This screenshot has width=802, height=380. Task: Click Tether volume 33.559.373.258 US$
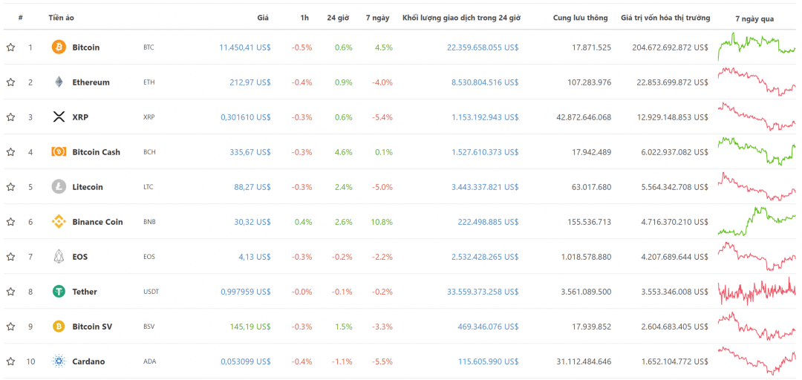tap(483, 292)
